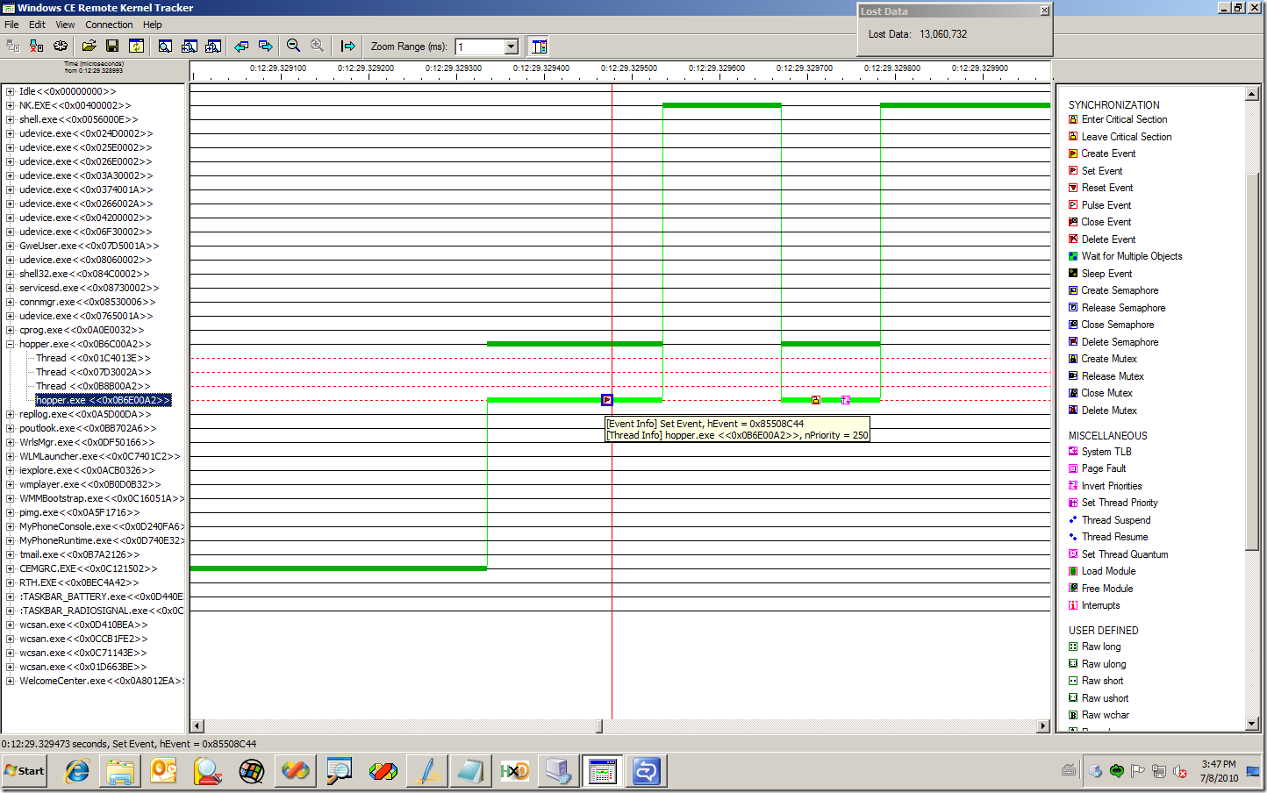
Task: Open the Zoom Range dropdown arrow
Action: (512, 46)
